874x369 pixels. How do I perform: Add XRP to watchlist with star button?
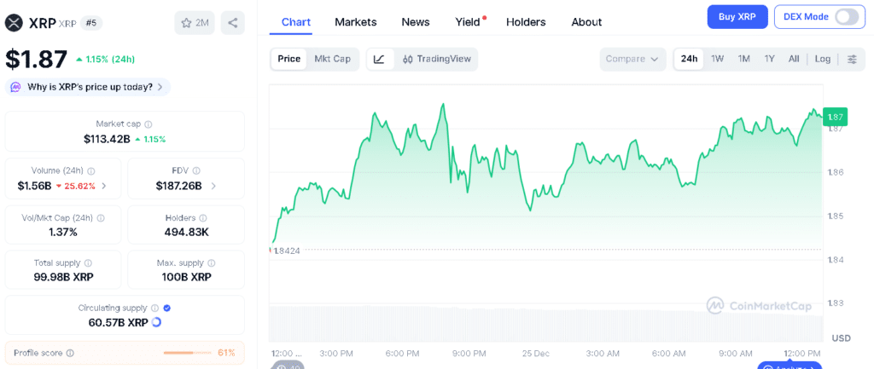point(195,23)
